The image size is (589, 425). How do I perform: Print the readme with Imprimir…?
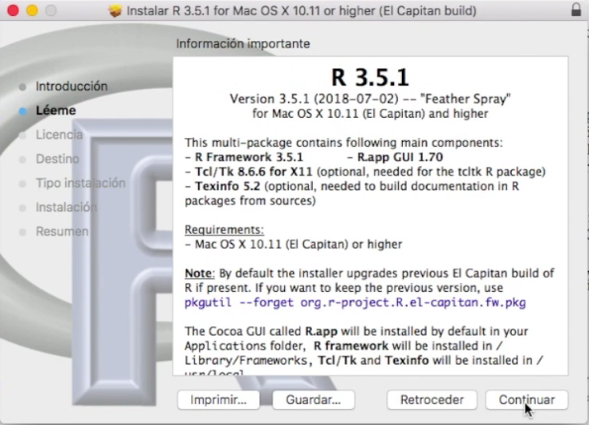[x=218, y=400]
